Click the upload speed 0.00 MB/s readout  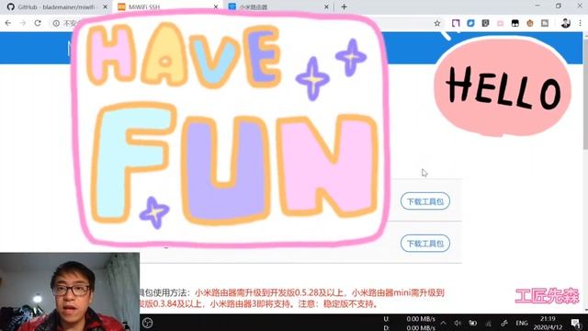pos(421,319)
